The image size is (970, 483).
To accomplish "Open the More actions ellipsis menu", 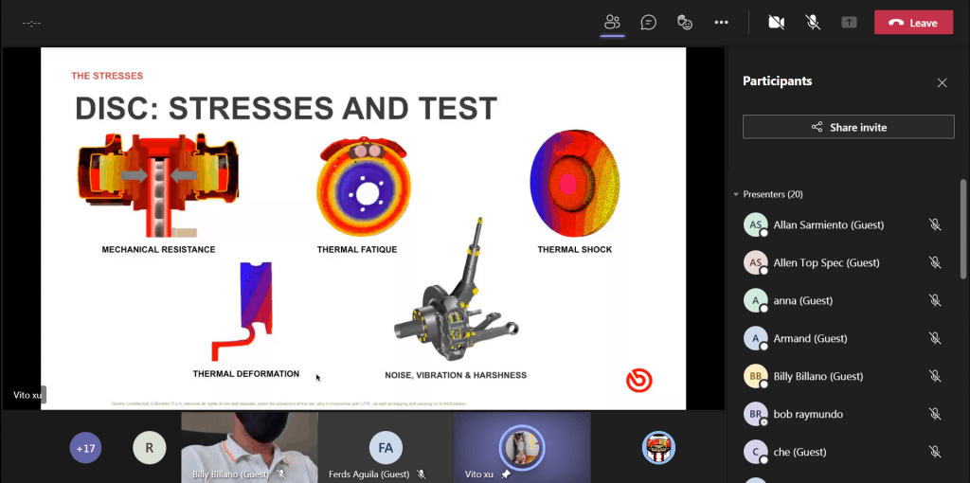I will tap(721, 23).
